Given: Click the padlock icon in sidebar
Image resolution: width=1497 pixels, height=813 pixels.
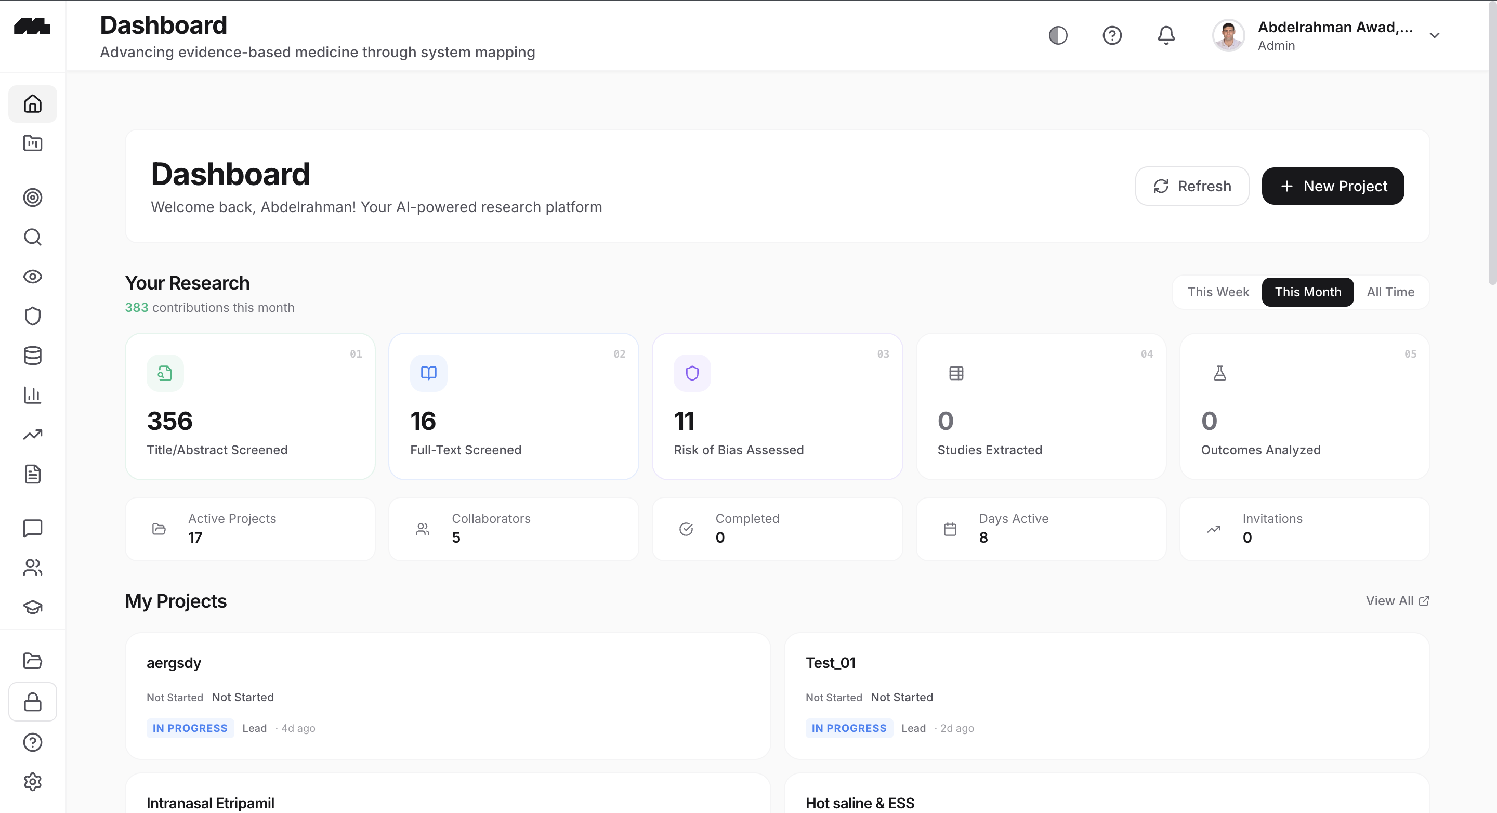Looking at the screenshot, I should pyautogui.click(x=33, y=702).
